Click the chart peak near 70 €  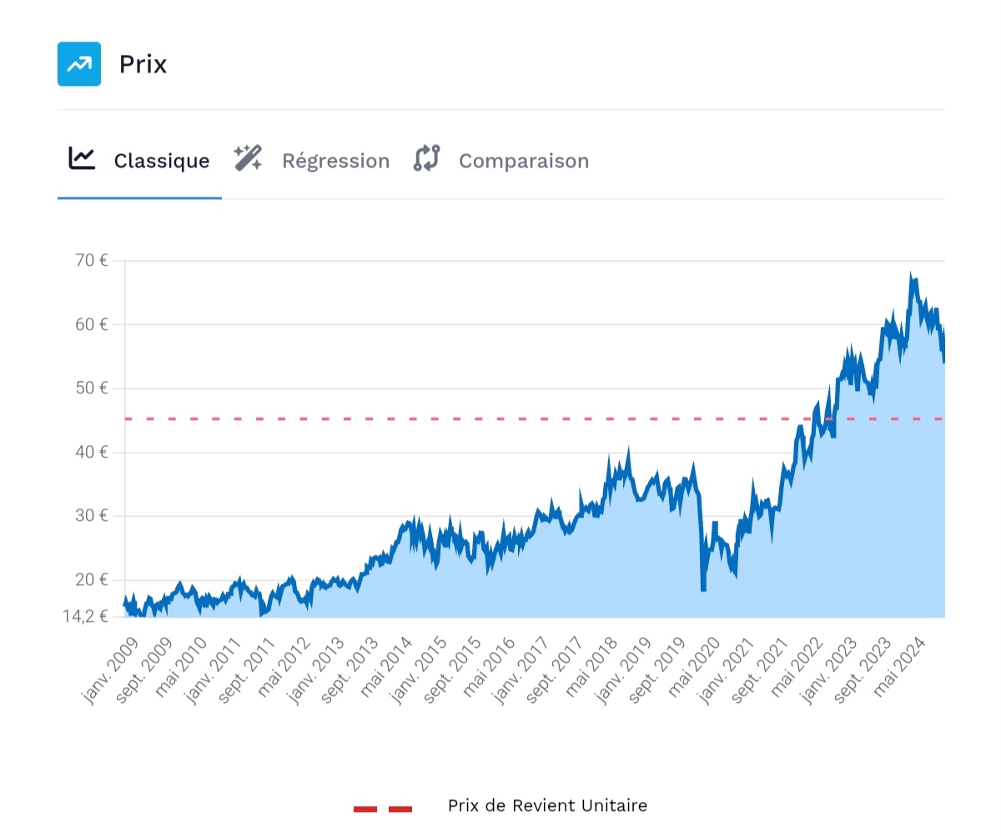point(911,275)
